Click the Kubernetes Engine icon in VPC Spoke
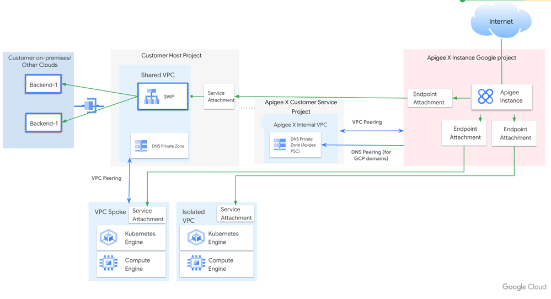Viewport: 551px width, 299px height. tap(109, 238)
